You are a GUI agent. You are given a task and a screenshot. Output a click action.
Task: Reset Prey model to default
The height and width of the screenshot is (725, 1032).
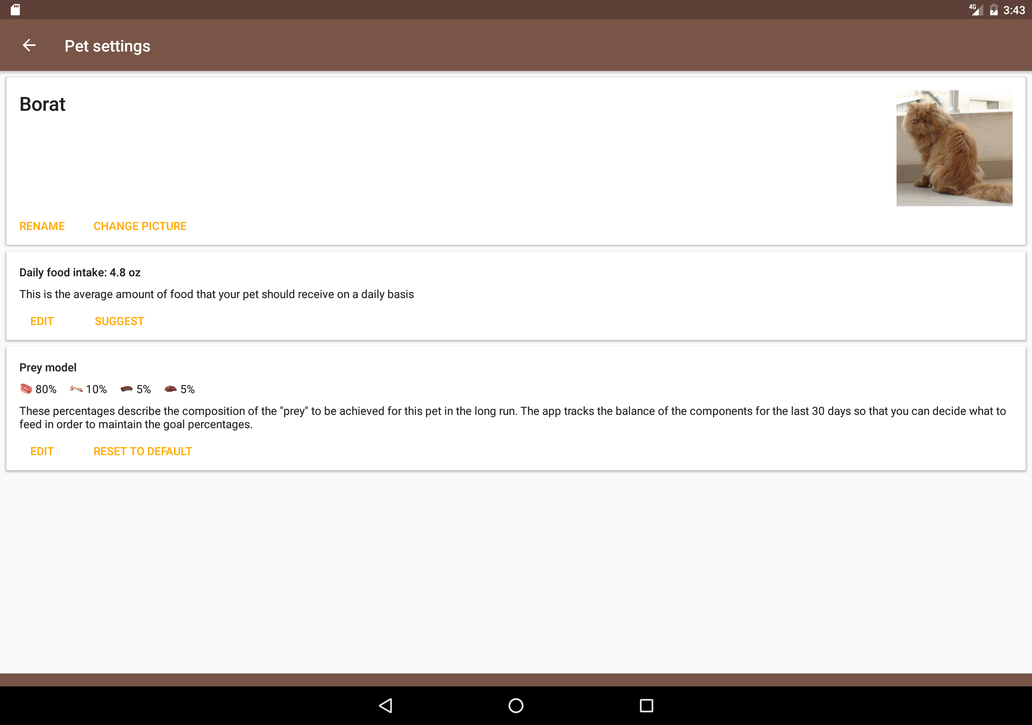coord(142,452)
